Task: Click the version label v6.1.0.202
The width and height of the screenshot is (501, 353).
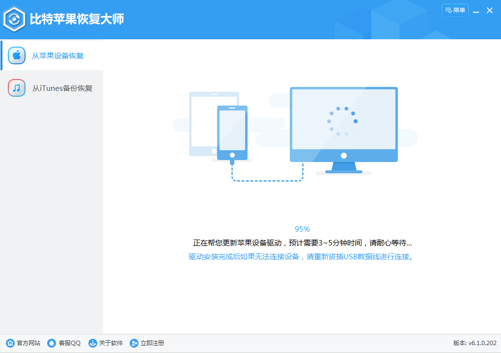Action: point(474,343)
